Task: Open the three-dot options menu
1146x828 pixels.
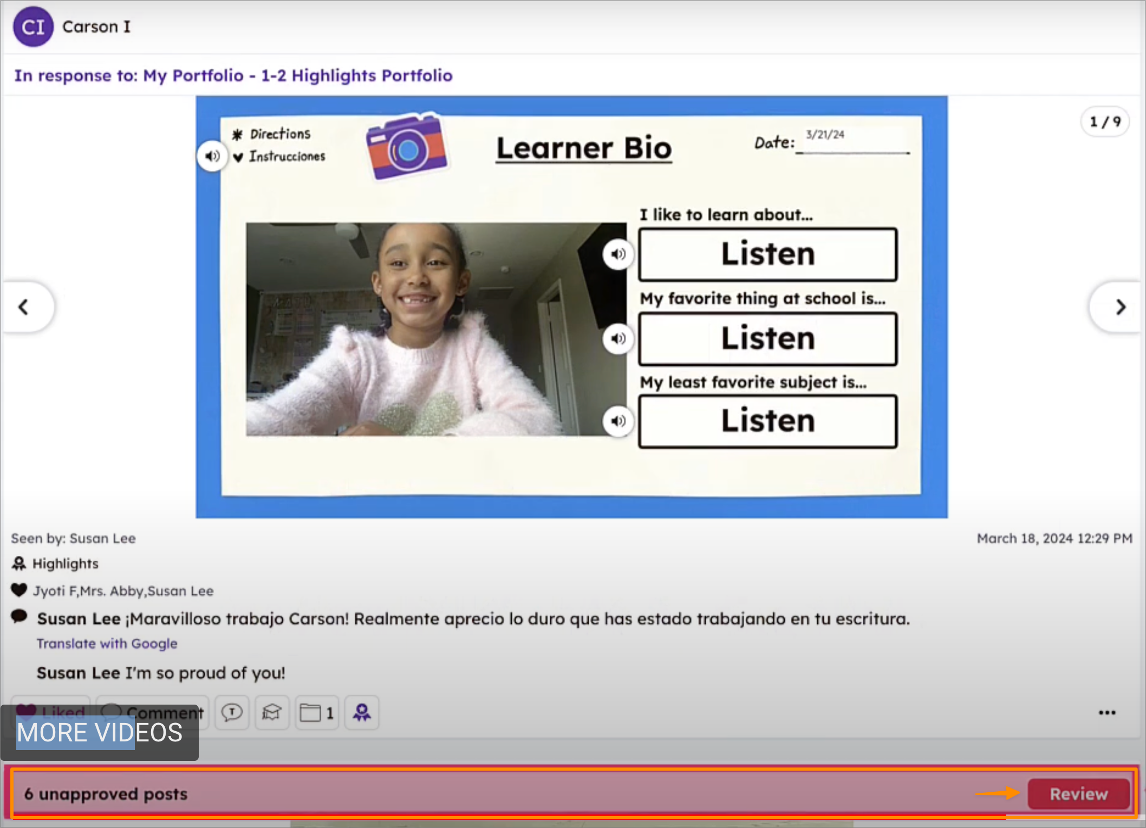Action: point(1106,713)
